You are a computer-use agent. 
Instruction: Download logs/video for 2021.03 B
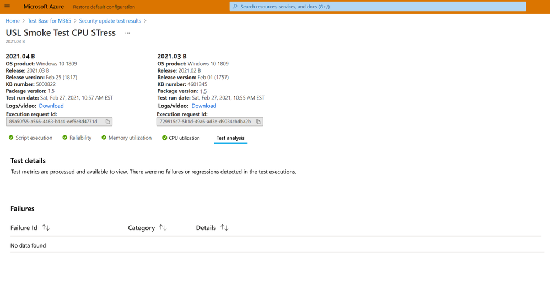204,106
